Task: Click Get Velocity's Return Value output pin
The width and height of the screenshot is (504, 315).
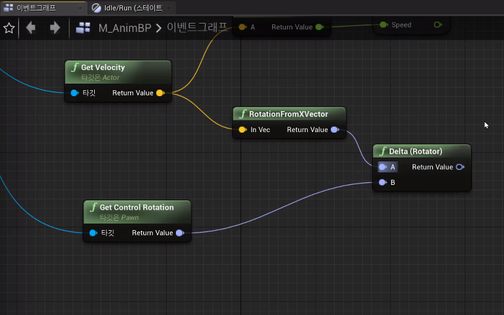Action: coord(160,93)
